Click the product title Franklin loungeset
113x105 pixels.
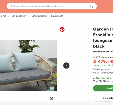coord(103,38)
